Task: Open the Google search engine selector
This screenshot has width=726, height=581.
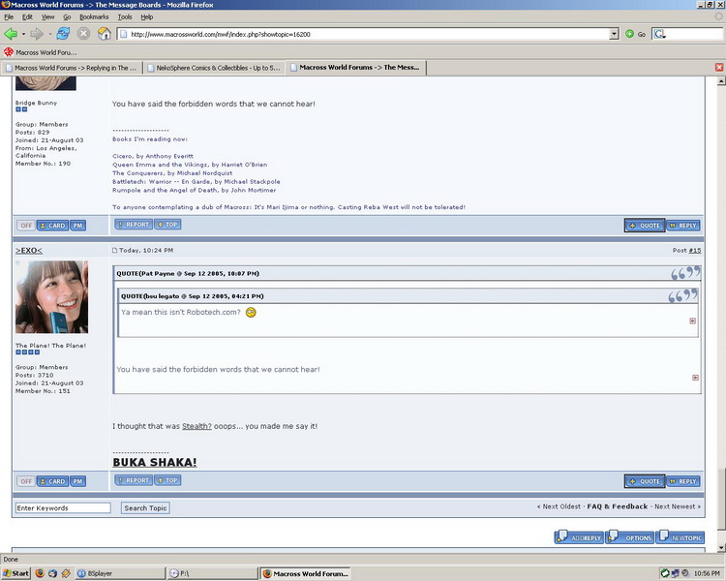Action: tap(659, 34)
